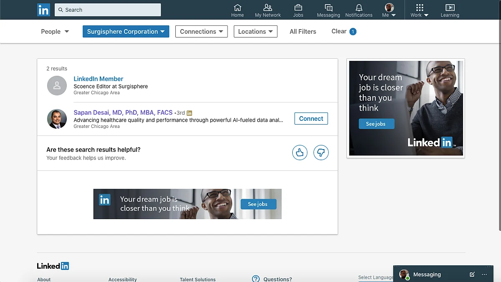Image resolution: width=501 pixels, height=282 pixels.
Task: Open the Talent Solutions footer link
Action: click(x=197, y=280)
